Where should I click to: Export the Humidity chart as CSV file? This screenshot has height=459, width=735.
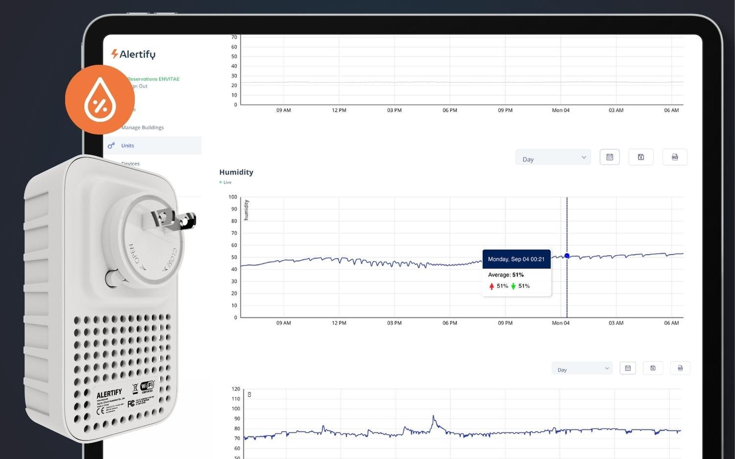coord(675,157)
